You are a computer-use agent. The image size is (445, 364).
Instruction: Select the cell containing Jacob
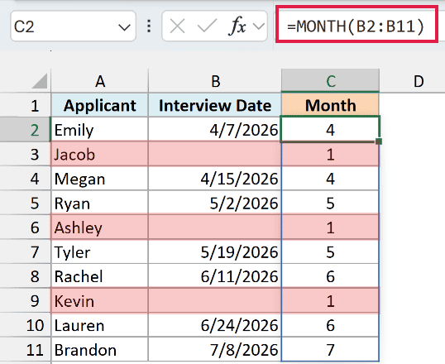(100, 154)
